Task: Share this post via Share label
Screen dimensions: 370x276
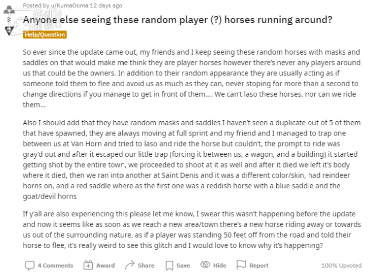Action: click(146, 266)
